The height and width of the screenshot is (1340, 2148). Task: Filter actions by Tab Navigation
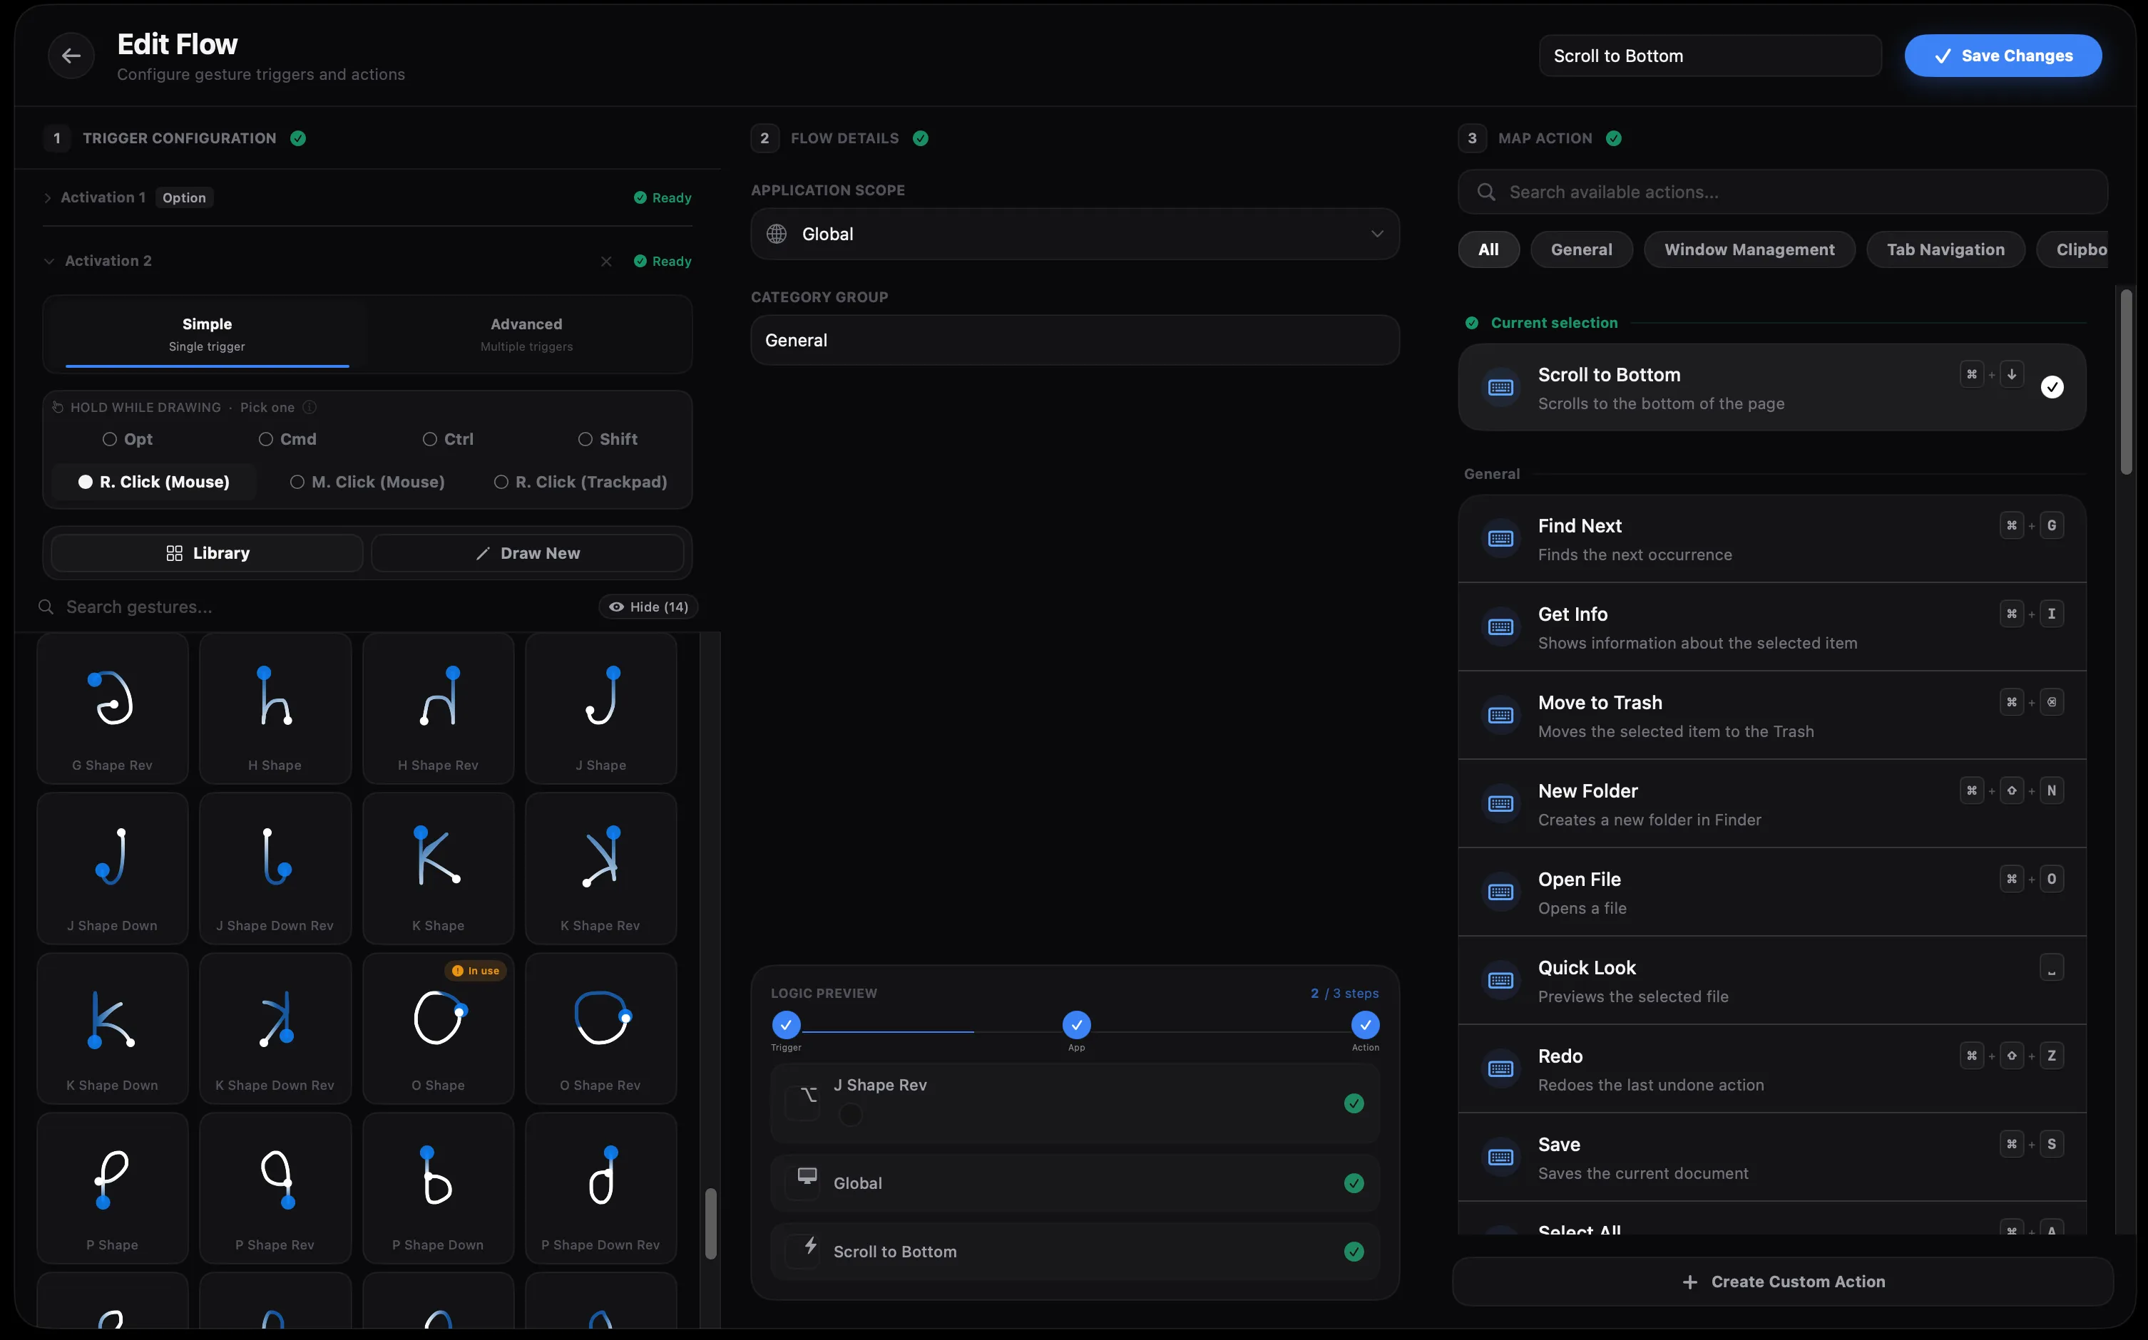coord(1945,250)
